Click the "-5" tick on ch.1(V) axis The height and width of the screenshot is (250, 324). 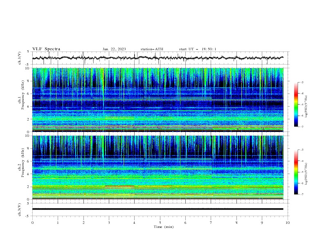coord(27,65)
